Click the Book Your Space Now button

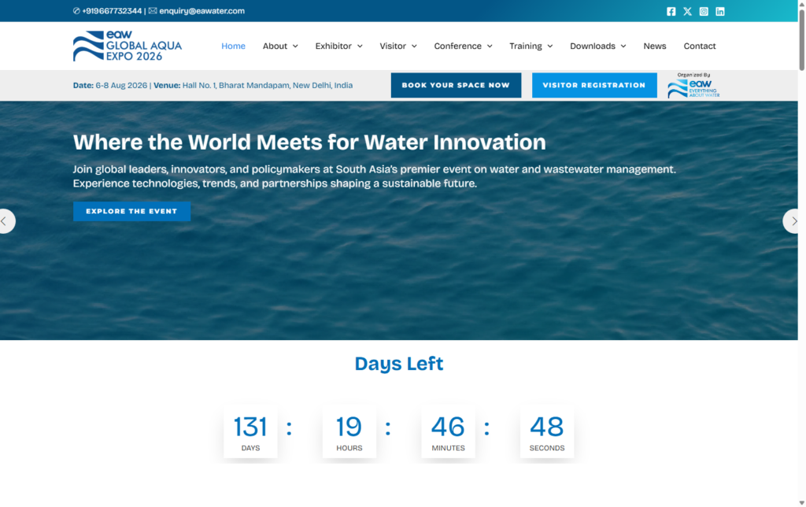click(x=456, y=85)
